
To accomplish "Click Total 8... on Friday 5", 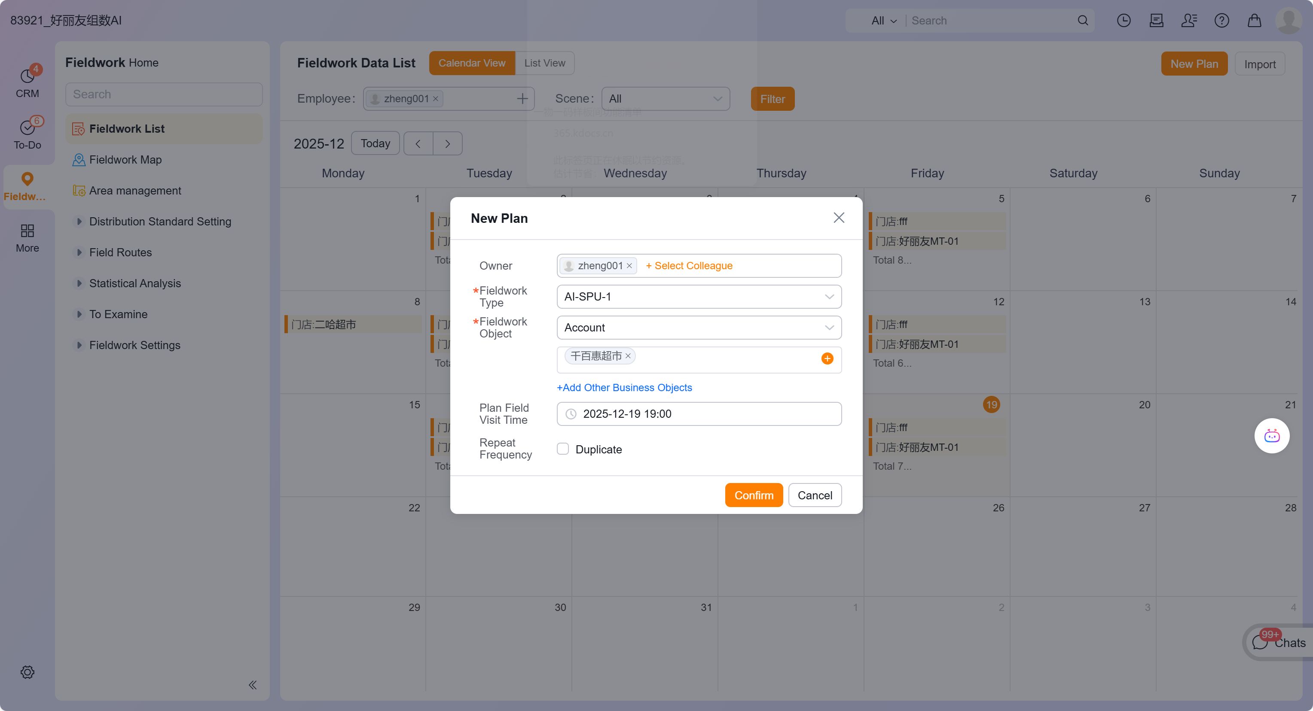I will click(892, 260).
